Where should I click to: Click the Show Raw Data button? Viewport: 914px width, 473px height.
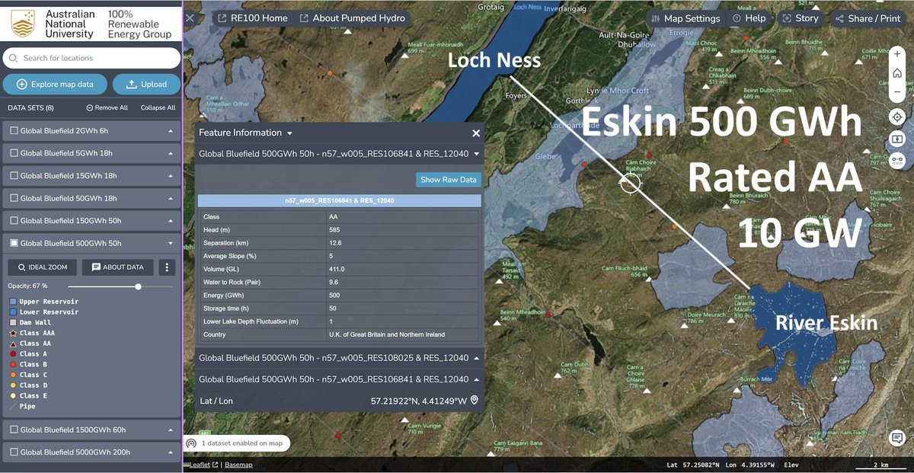click(x=448, y=180)
